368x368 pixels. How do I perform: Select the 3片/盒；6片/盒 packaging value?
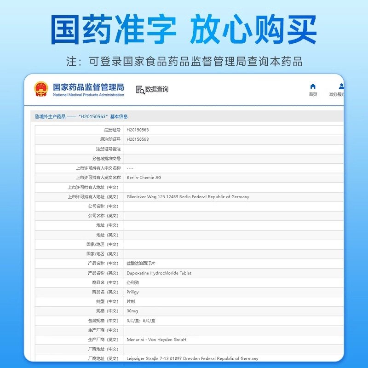click(141, 321)
